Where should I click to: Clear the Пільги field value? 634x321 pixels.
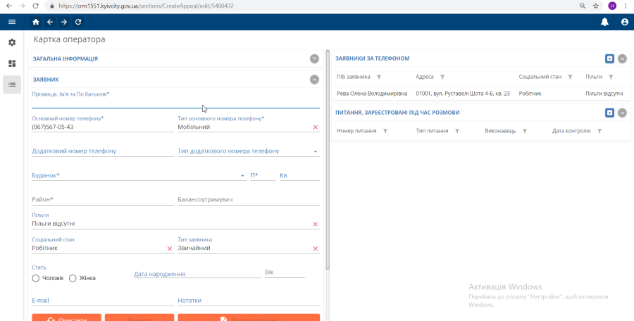tap(315, 224)
